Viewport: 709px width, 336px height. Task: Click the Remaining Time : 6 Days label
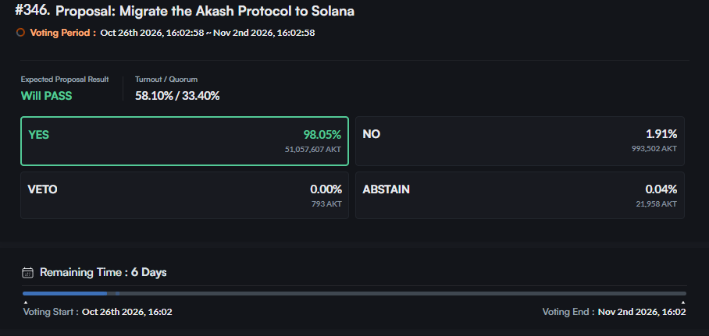(103, 272)
